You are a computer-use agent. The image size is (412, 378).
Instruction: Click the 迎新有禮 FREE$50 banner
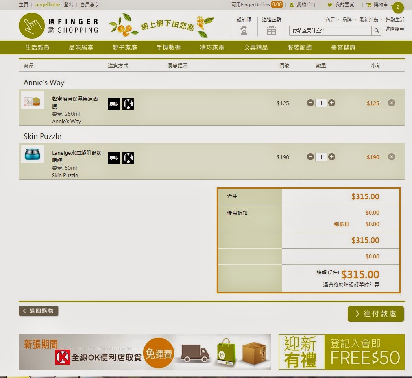pos(342,352)
